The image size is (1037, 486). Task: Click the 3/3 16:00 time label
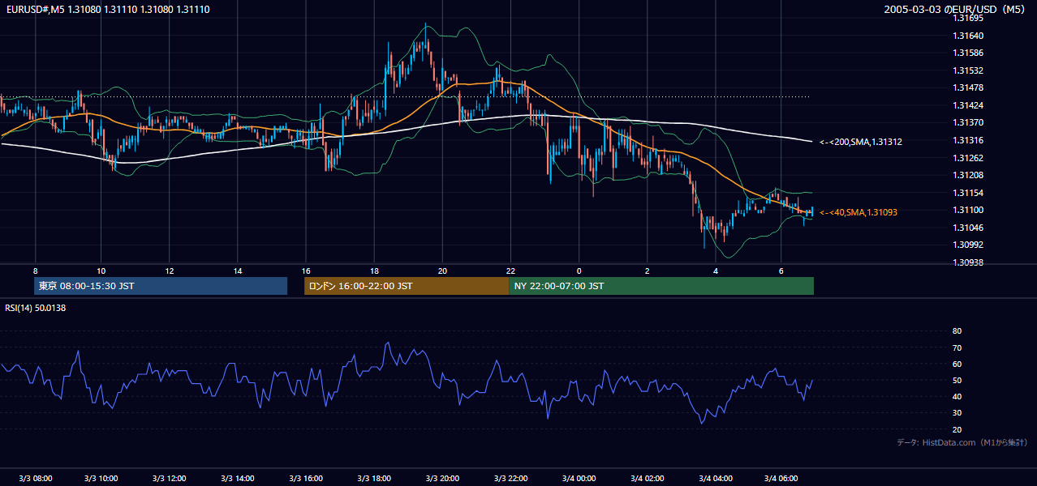click(x=307, y=478)
